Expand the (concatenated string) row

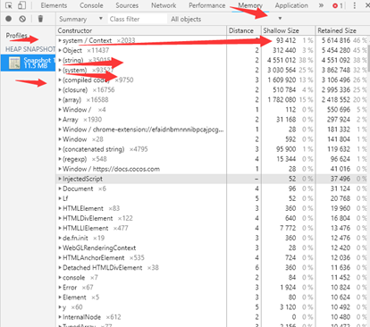[x=60, y=149]
